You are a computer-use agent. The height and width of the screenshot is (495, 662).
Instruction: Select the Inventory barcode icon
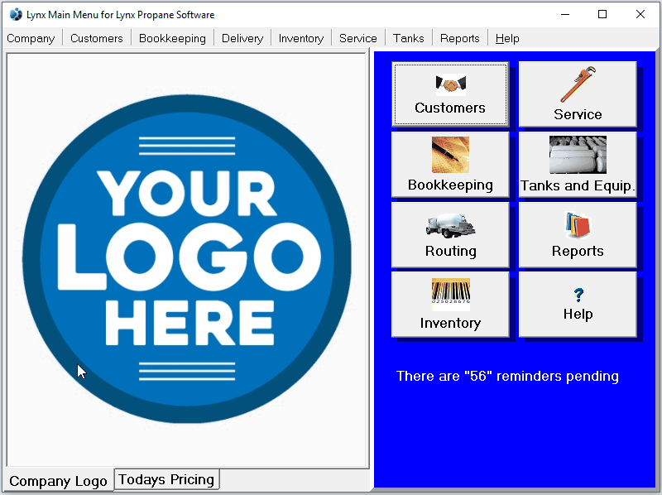[x=450, y=294]
